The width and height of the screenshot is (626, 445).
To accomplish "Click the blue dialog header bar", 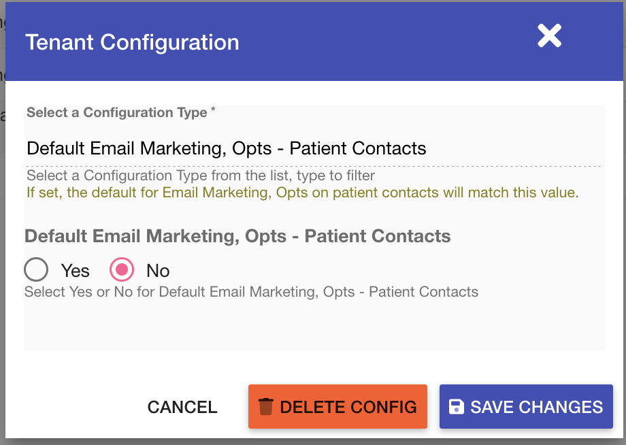I will [x=314, y=42].
